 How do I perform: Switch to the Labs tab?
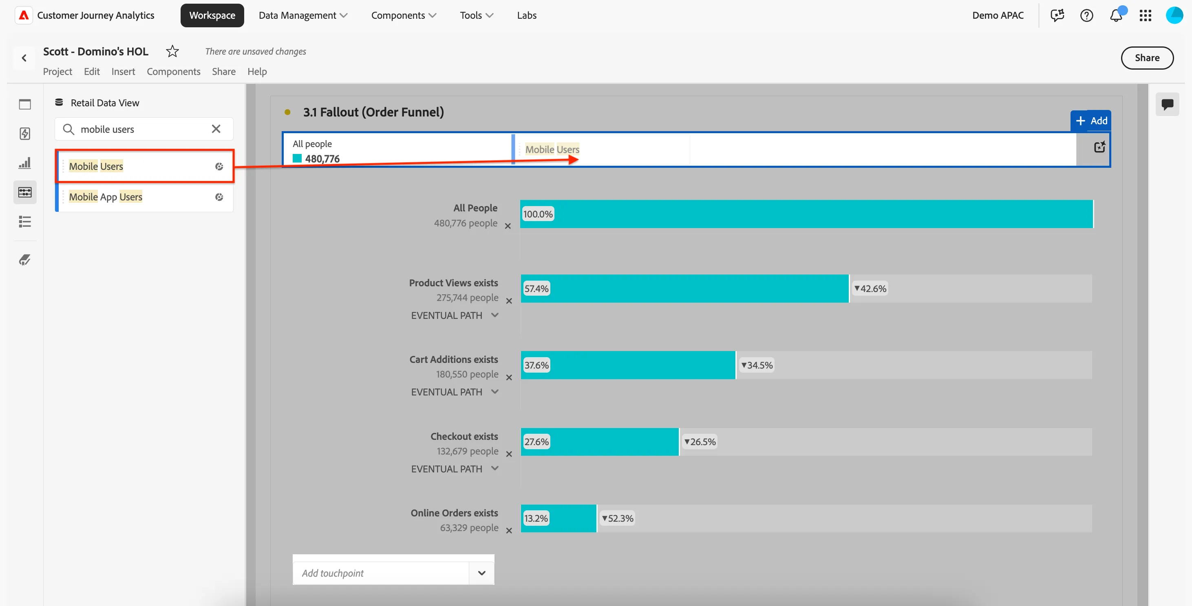click(x=527, y=15)
